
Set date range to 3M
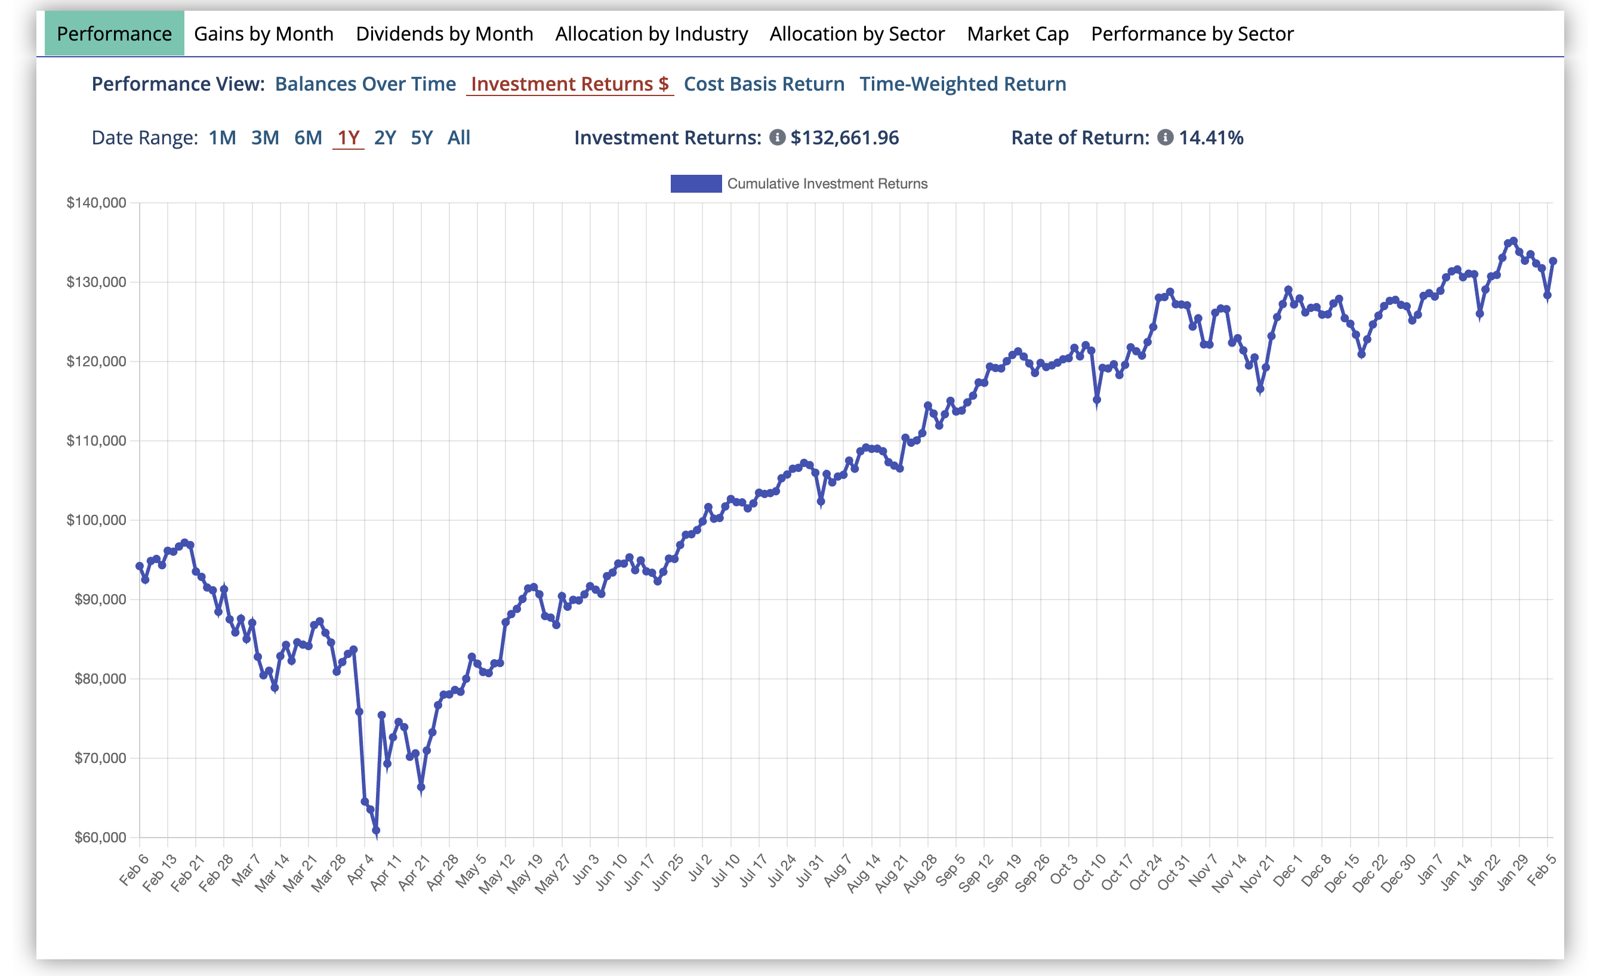click(264, 137)
